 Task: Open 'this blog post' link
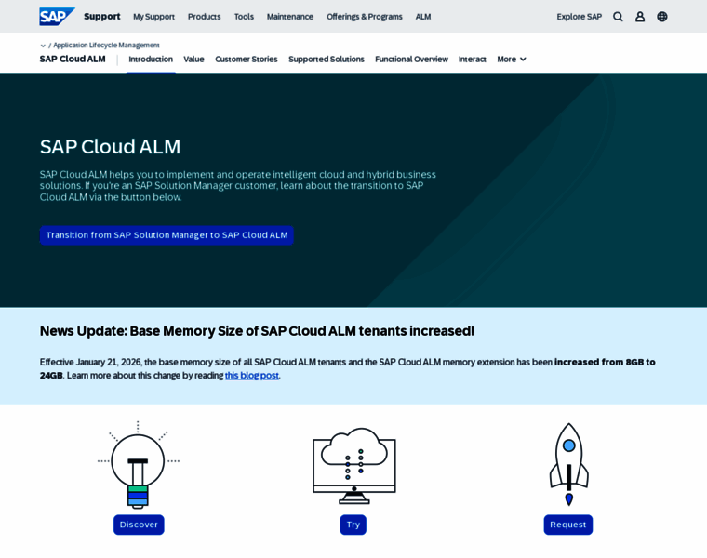pyautogui.click(x=252, y=376)
